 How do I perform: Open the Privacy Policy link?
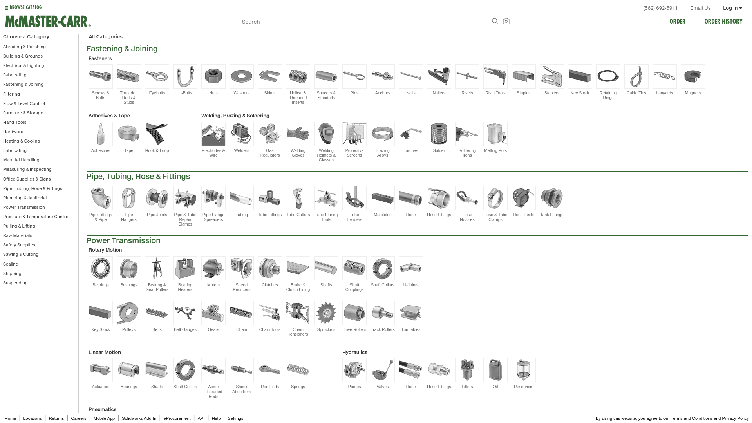(735, 418)
